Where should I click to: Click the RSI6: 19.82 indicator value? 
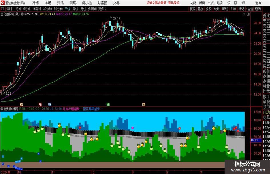click(27, 109)
